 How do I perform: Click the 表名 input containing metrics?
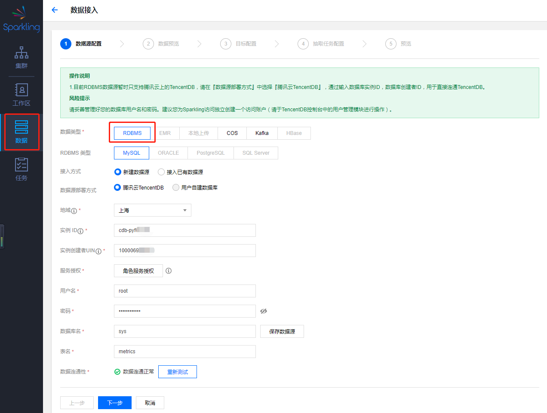pos(184,351)
